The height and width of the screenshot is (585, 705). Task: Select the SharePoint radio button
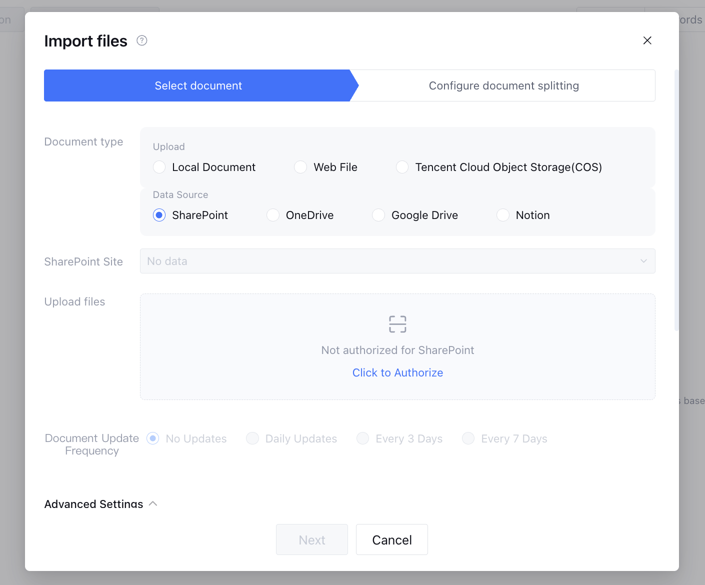(159, 215)
